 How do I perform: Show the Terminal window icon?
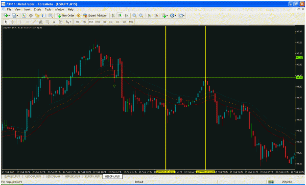44,16
